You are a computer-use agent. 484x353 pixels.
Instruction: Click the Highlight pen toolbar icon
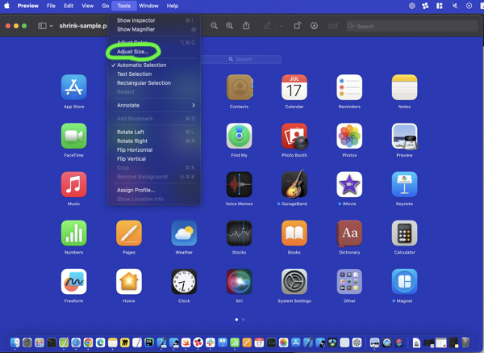[x=267, y=26]
